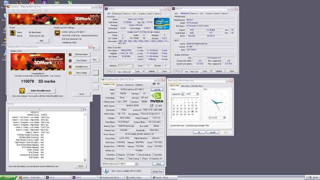Toggle the UEFI checkbox in GPU-Z
320x180 pixels.
pyautogui.click(x=156, y=106)
